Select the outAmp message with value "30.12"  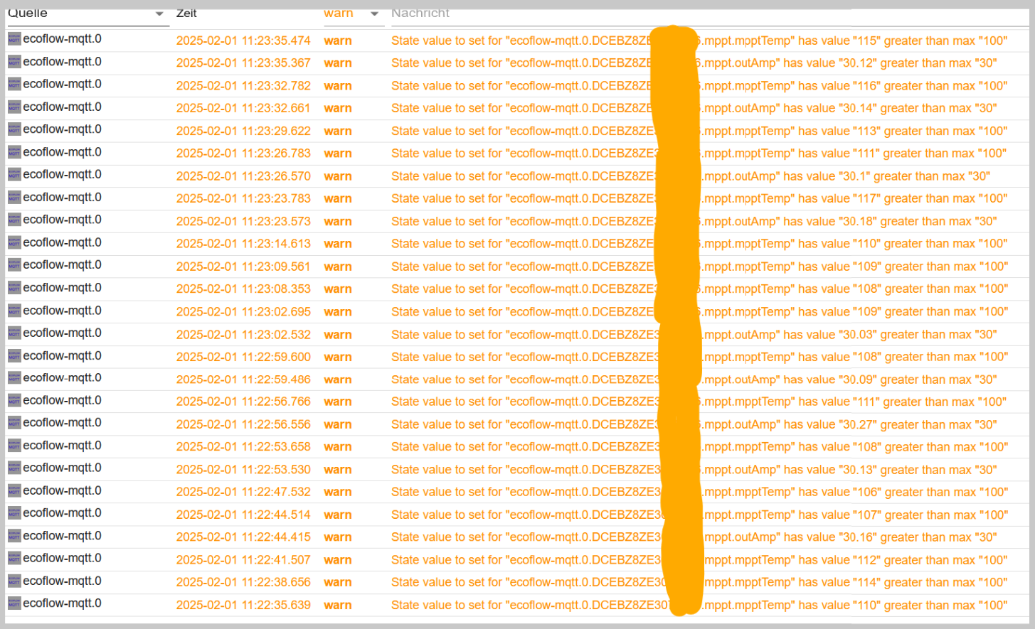click(x=694, y=63)
